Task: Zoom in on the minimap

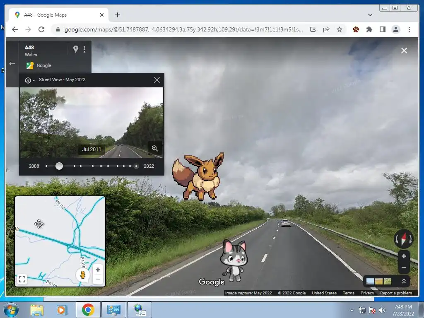Action: (98, 270)
